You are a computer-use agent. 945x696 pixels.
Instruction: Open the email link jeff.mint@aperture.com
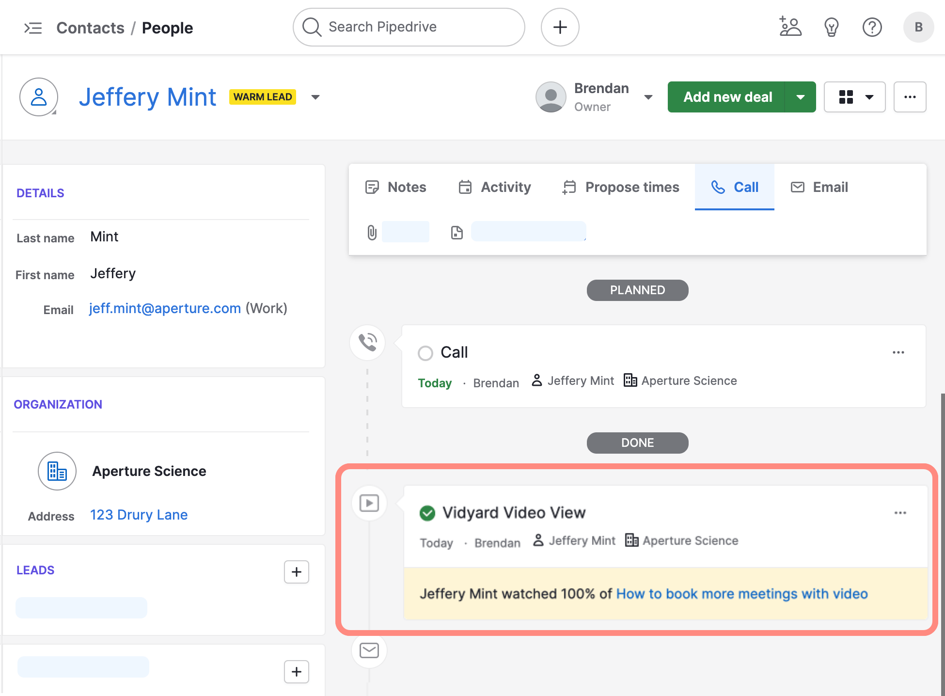(x=165, y=308)
